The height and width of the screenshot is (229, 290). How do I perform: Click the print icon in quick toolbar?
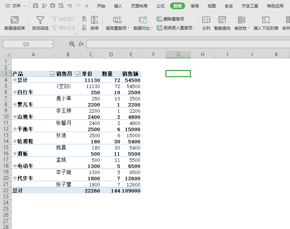click(53, 6)
